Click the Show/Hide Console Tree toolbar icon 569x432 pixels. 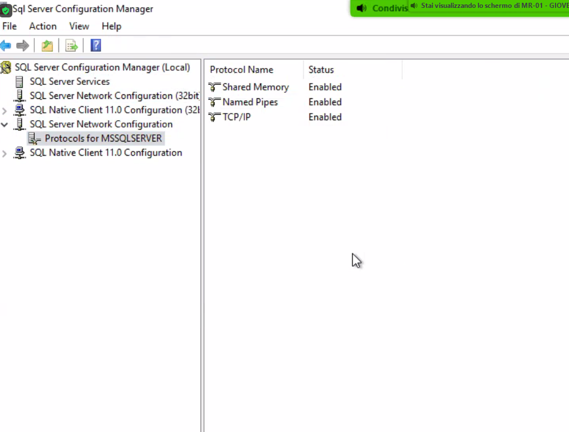(47, 45)
